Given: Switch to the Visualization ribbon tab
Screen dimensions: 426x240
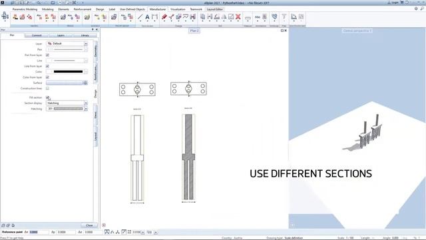Looking at the screenshot, I should point(178,9).
